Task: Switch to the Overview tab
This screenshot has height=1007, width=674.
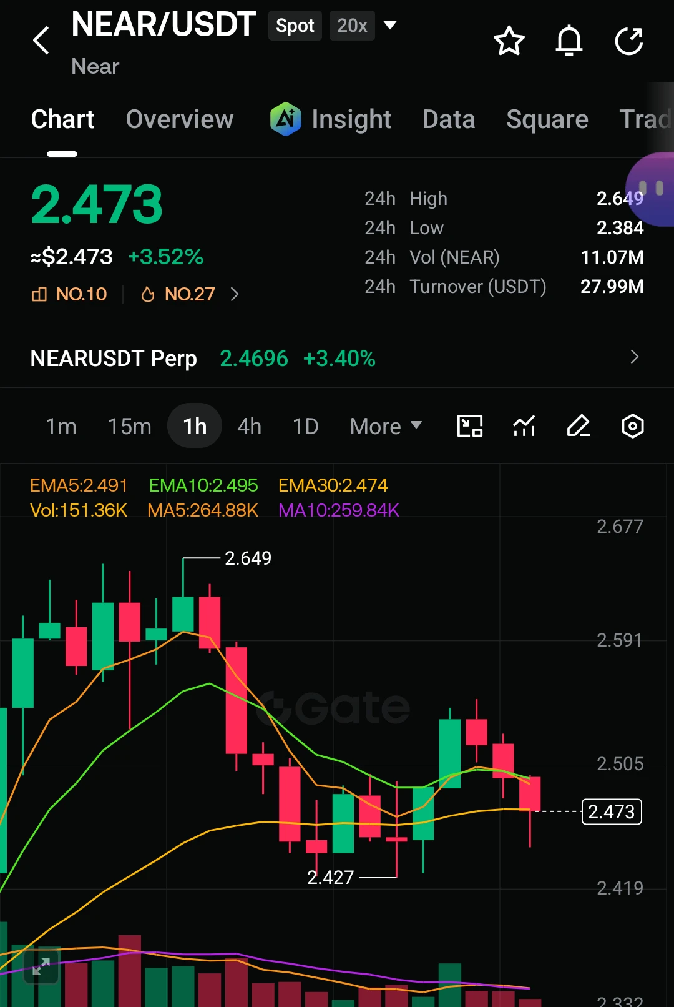Action: [180, 119]
